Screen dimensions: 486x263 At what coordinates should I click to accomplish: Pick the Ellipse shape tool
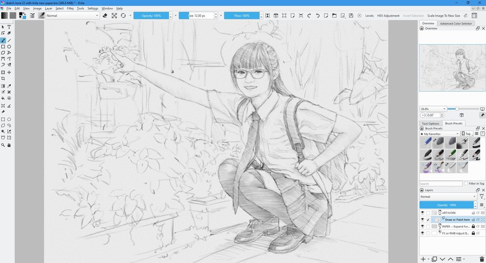(x=9, y=47)
